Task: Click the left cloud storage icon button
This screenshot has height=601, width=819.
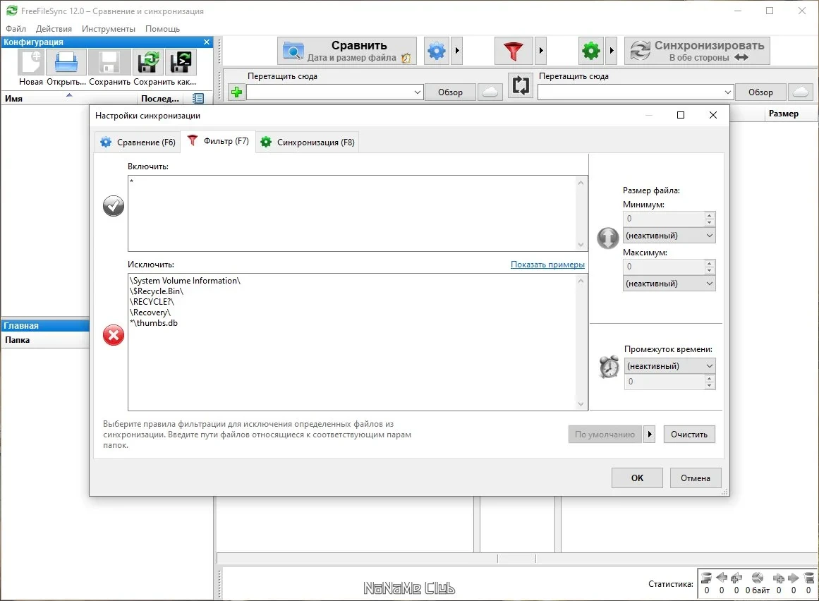Action: click(490, 92)
